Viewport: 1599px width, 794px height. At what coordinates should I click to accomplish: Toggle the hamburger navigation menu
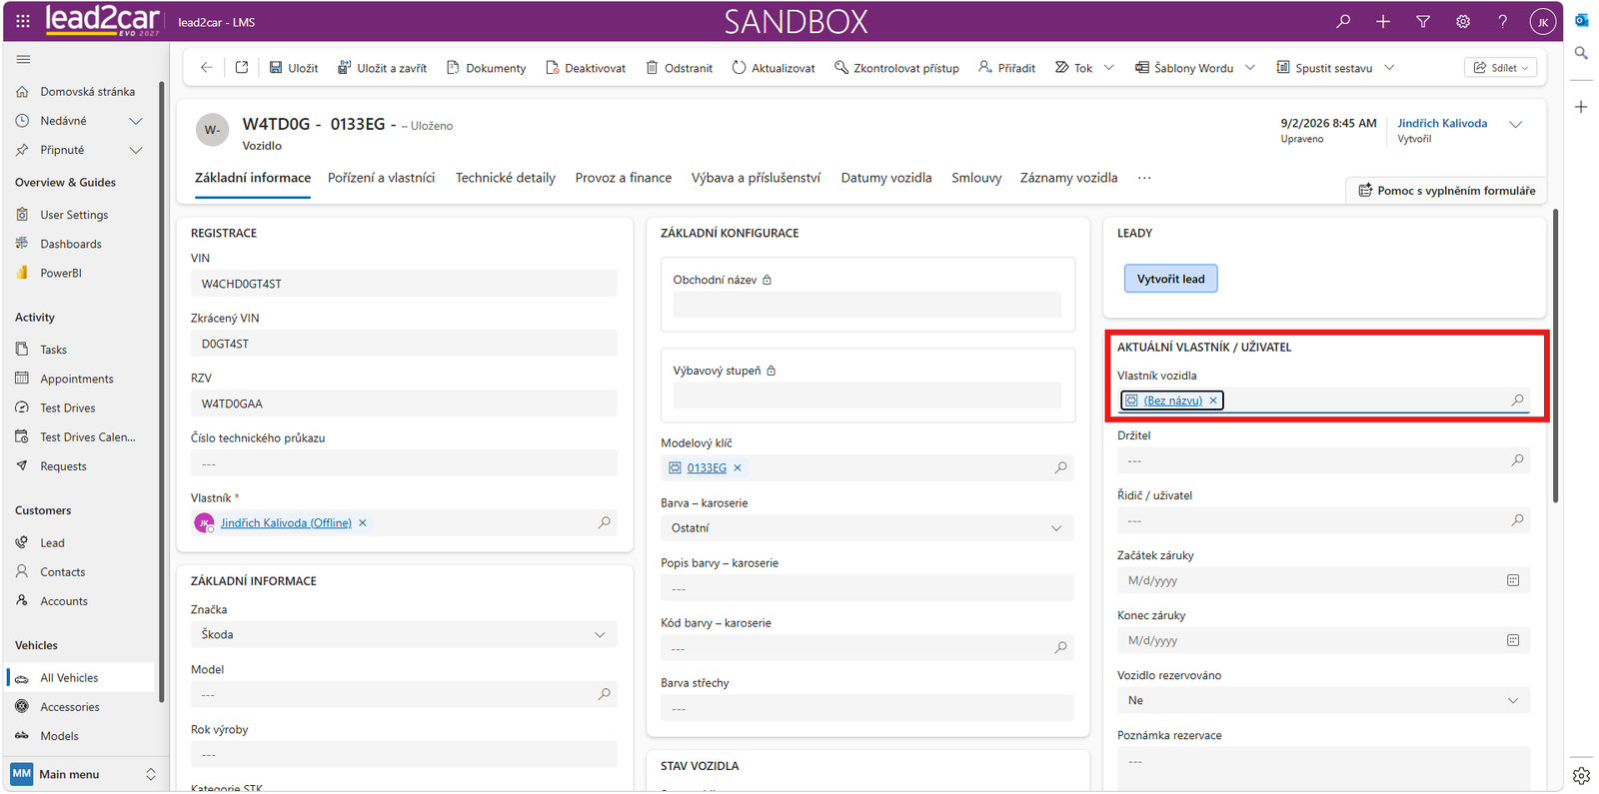coord(23,60)
